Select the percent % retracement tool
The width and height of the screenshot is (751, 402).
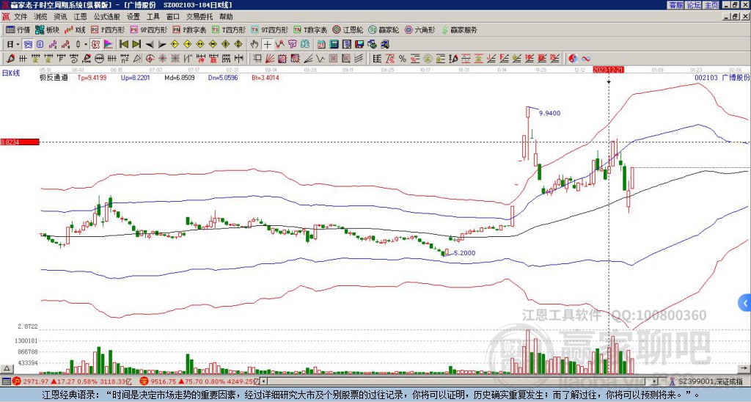coord(403,59)
